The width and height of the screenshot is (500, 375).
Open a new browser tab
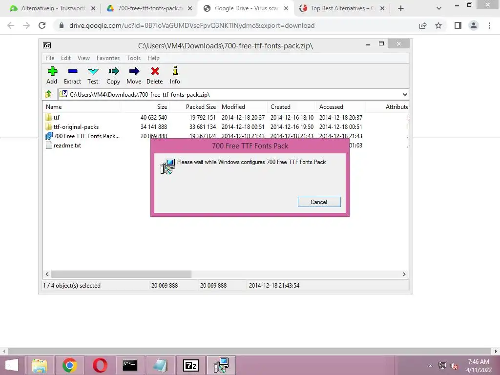pyautogui.click(x=401, y=8)
